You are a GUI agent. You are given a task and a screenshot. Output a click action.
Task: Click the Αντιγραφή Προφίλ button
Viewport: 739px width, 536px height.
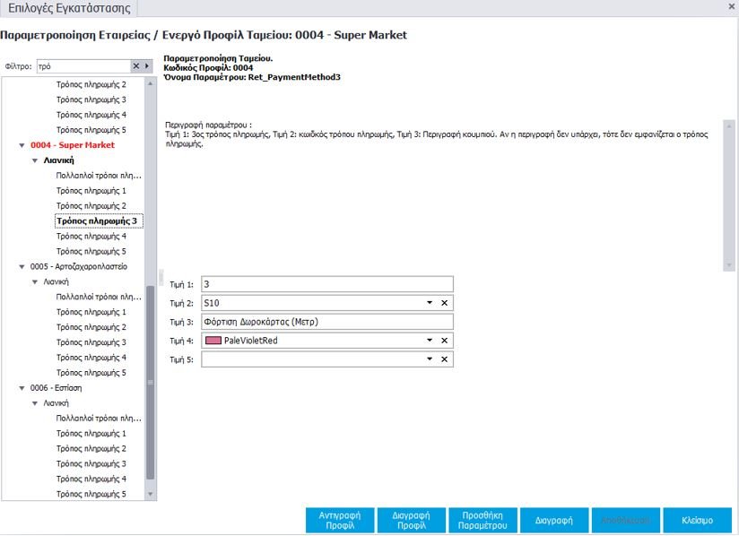339,521
